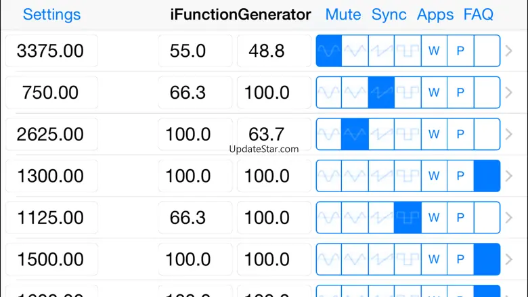Open the FAQ page
This screenshot has width=528, height=297.
click(x=479, y=14)
